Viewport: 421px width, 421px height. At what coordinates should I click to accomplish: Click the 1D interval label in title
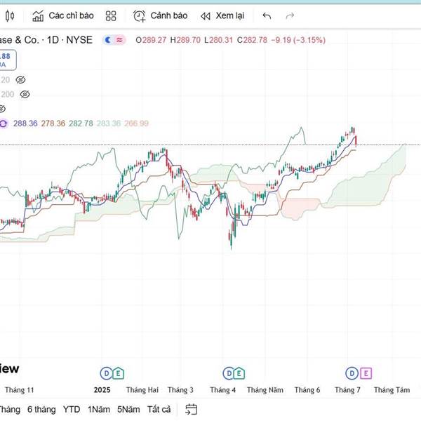click(53, 40)
